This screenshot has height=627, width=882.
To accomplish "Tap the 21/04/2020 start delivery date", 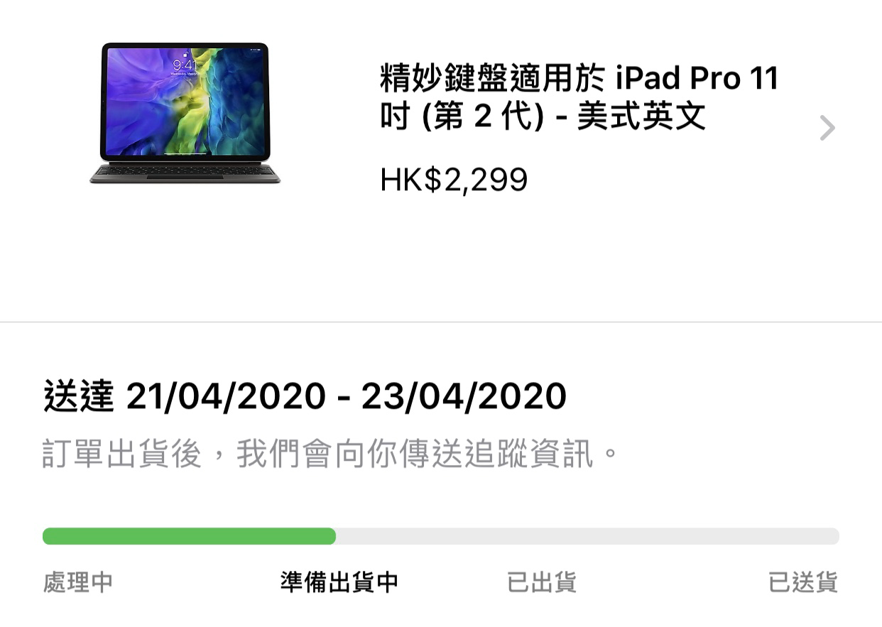I will click(226, 396).
